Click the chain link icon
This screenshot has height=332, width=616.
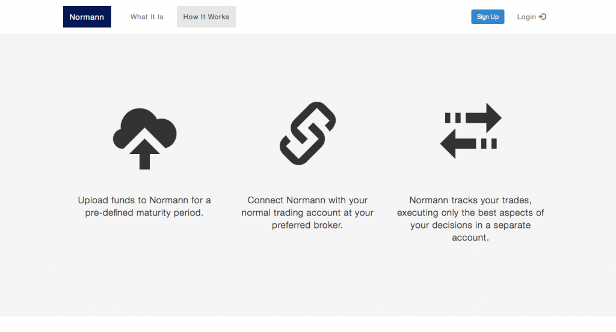pyautogui.click(x=308, y=133)
